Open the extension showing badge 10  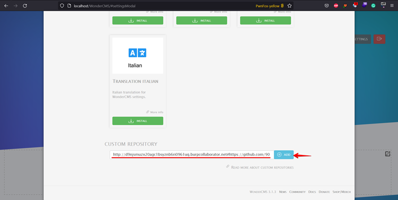tap(364, 5)
